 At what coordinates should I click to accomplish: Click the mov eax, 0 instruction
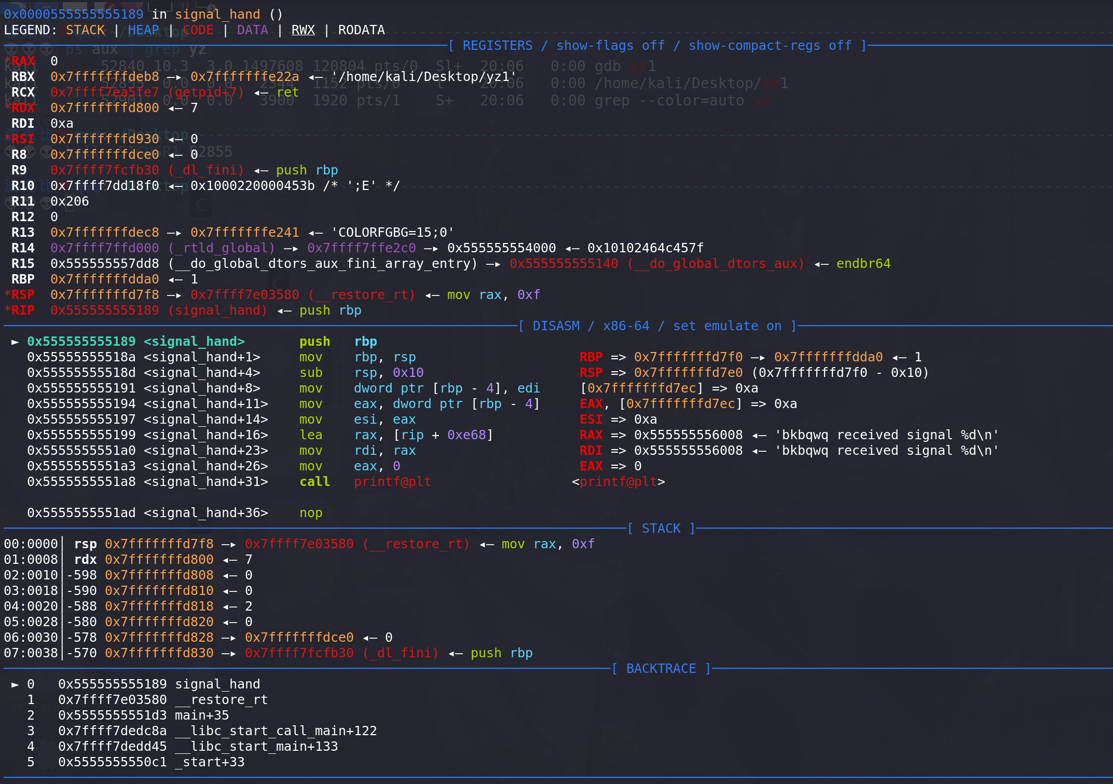(x=350, y=466)
